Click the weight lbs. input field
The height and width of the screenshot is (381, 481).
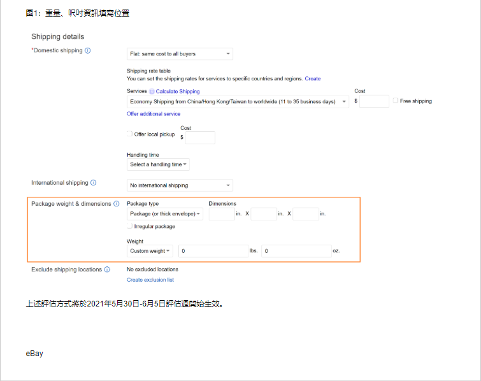(213, 251)
